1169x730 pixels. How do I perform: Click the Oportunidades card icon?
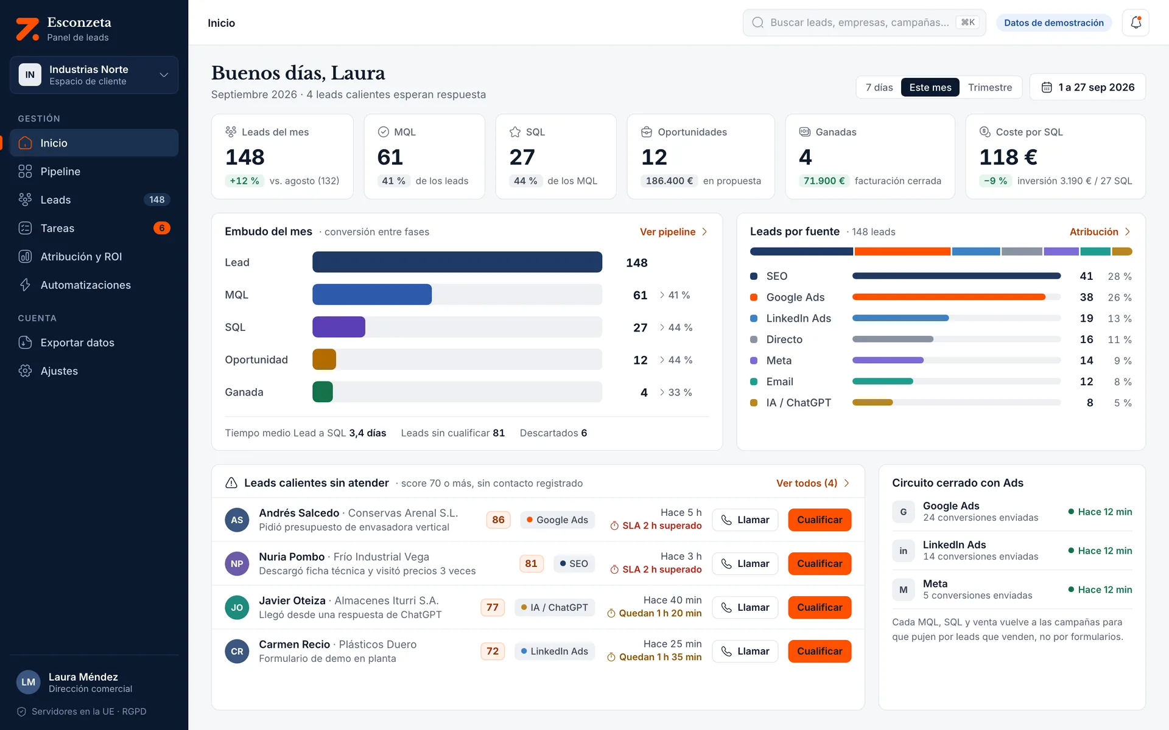(647, 132)
